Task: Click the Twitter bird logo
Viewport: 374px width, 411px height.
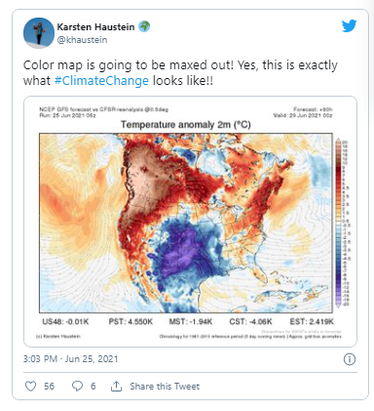Action: click(x=349, y=26)
